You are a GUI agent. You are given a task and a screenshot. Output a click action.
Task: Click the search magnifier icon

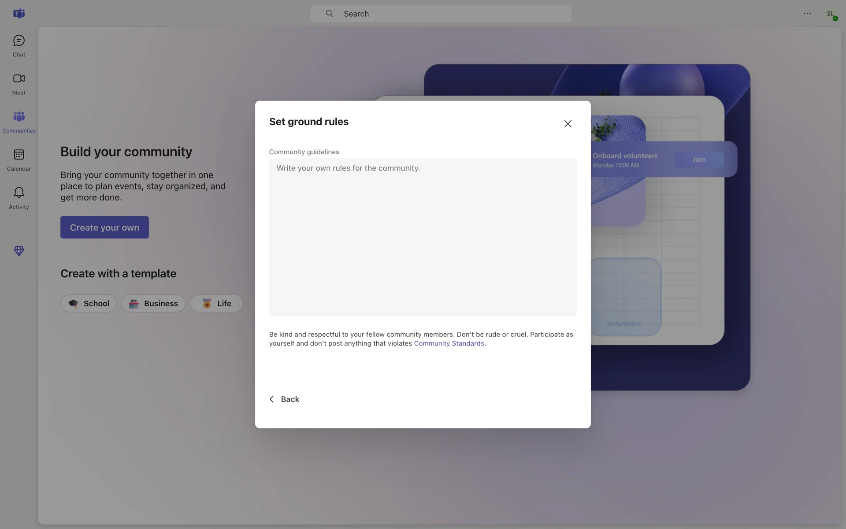tap(329, 14)
